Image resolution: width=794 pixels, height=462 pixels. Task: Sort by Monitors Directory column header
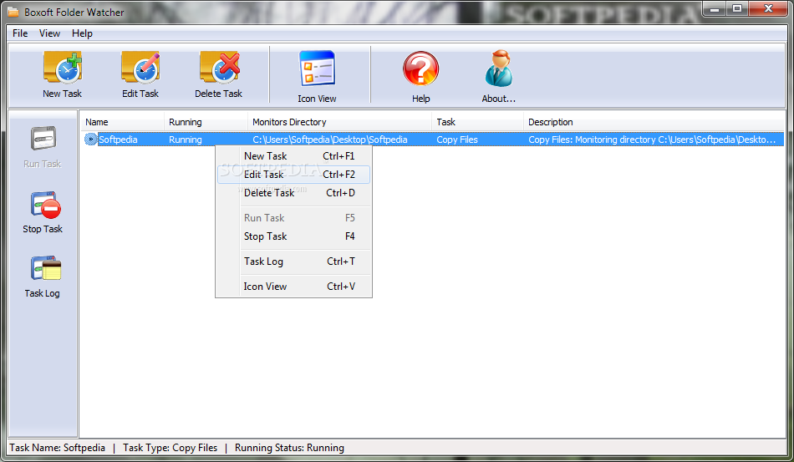click(x=340, y=122)
